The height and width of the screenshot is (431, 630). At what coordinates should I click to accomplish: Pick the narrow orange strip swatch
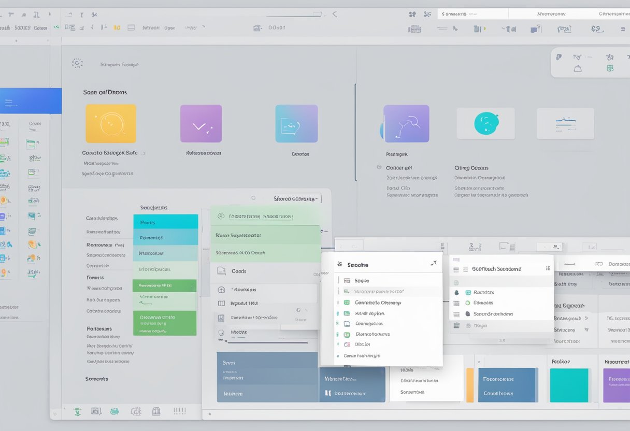(x=470, y=385)
